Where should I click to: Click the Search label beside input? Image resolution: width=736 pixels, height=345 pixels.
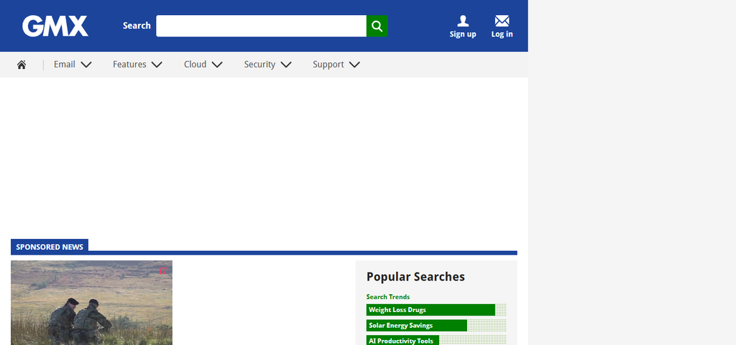(137, 26)
